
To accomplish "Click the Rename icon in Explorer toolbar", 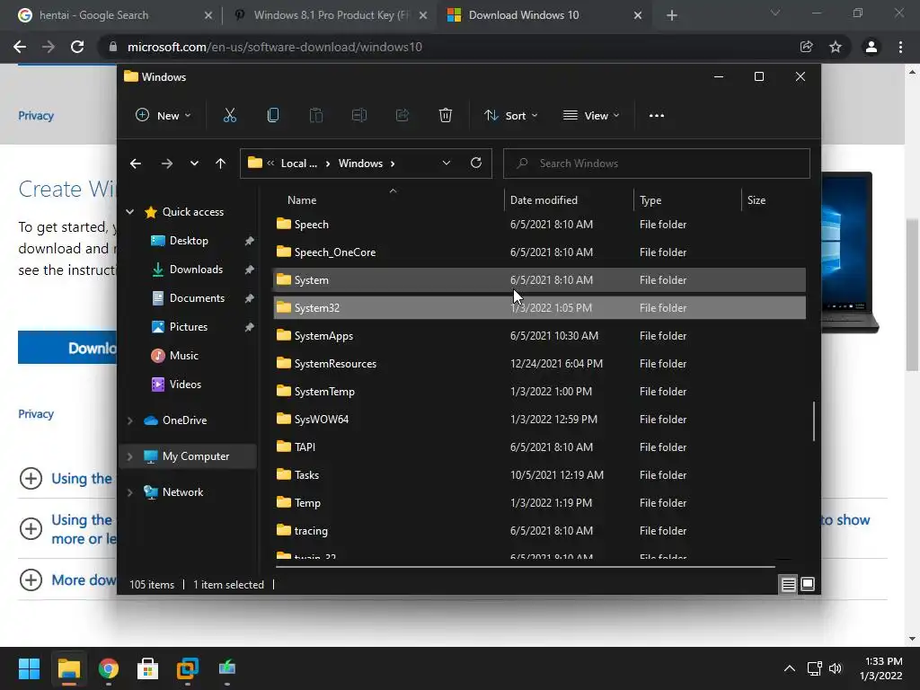I will tap(359, 116).
